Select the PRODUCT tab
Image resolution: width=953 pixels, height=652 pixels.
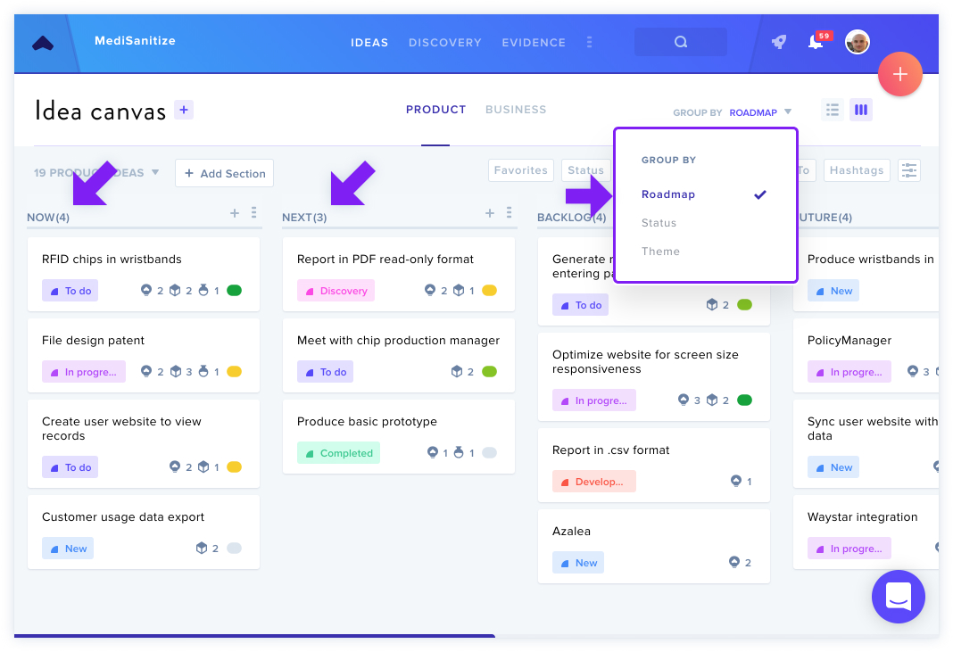(435, 110)
